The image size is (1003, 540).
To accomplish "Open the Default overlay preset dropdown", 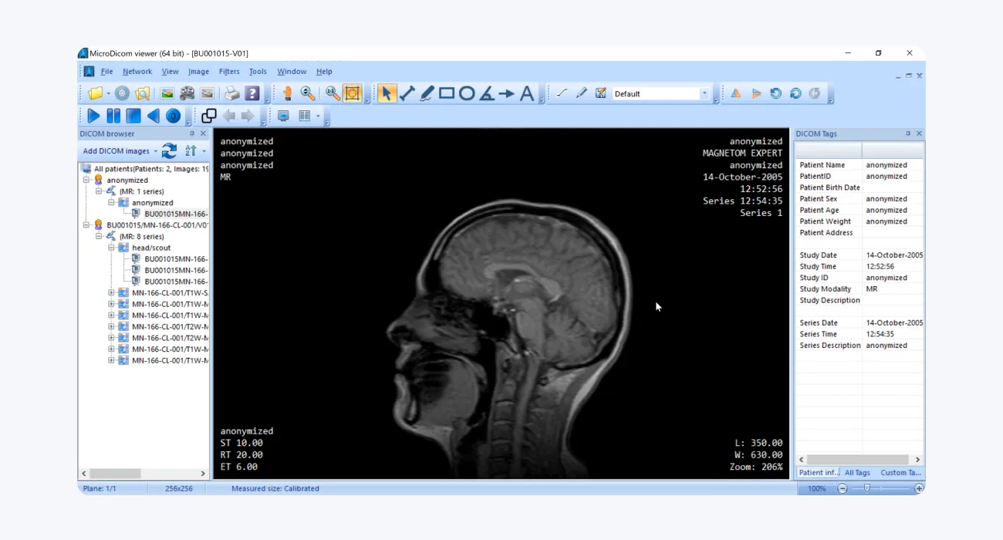I will pos(705,93).
